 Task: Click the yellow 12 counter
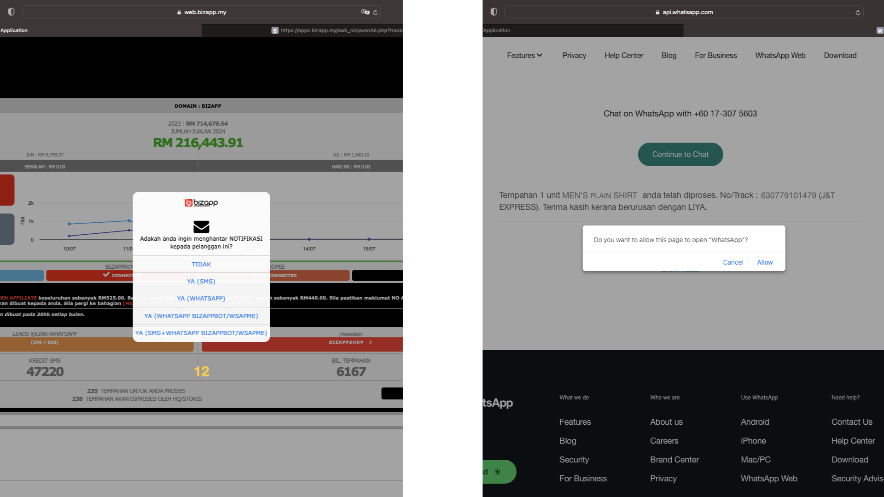click(201, 372)
